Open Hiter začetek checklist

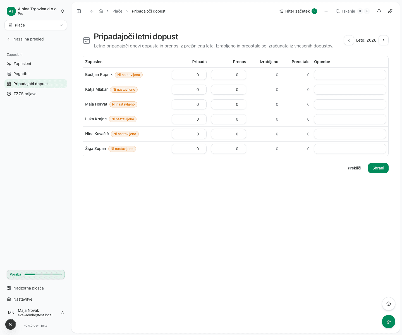tap(298, 11)
